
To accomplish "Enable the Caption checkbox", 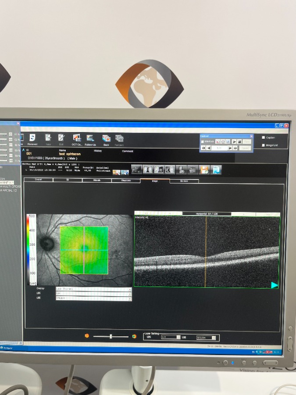I will point(263,137).
